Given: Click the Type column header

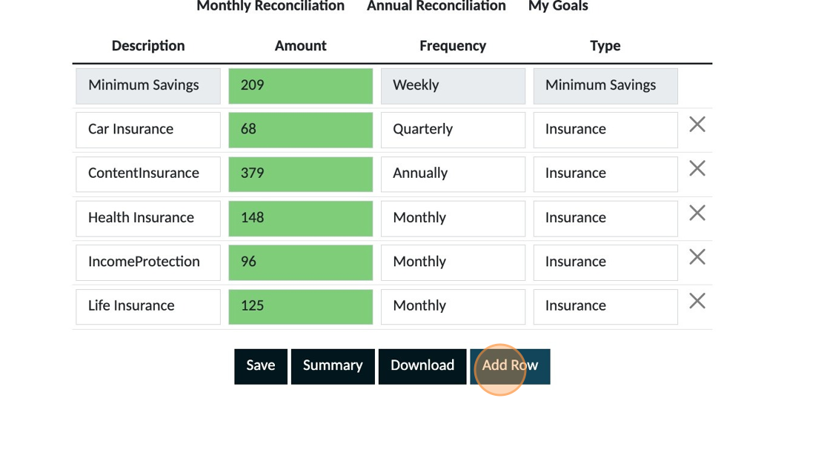Looking at the screenshot, I should pos(605,46).
